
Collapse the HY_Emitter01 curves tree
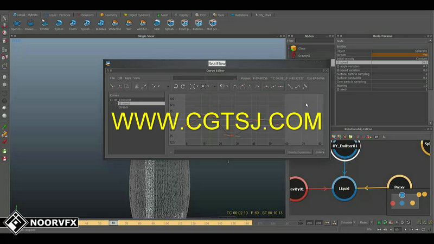click(111, 100)
